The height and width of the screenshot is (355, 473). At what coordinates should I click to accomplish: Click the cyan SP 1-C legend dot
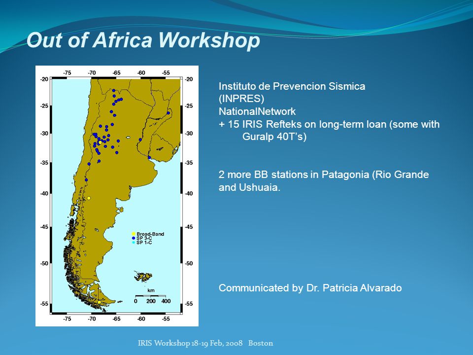click(134, 243)
